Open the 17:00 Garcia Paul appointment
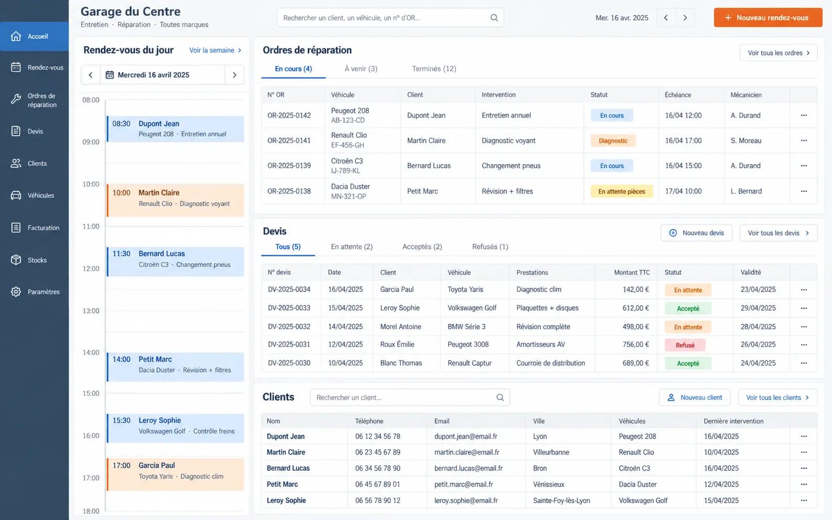Screen dimensions: 832x520 click(176, 474)
